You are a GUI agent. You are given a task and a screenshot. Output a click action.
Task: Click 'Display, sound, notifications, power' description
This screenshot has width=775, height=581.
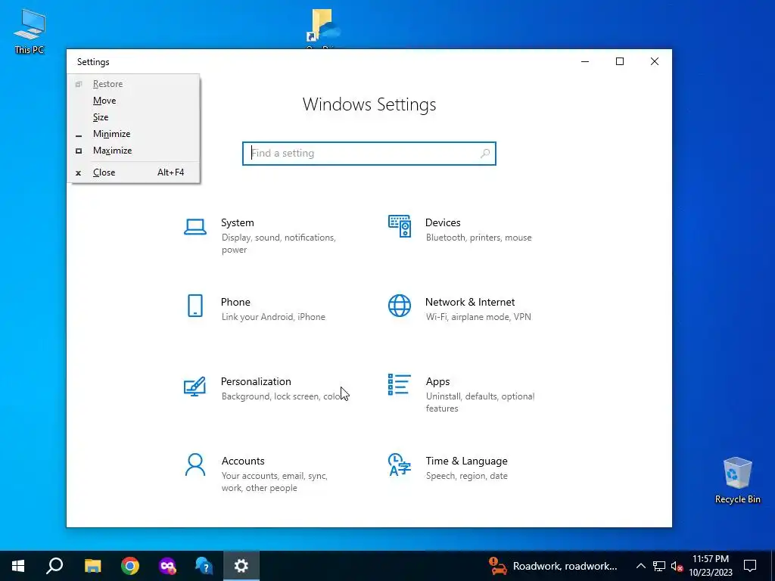click(279, 244)
